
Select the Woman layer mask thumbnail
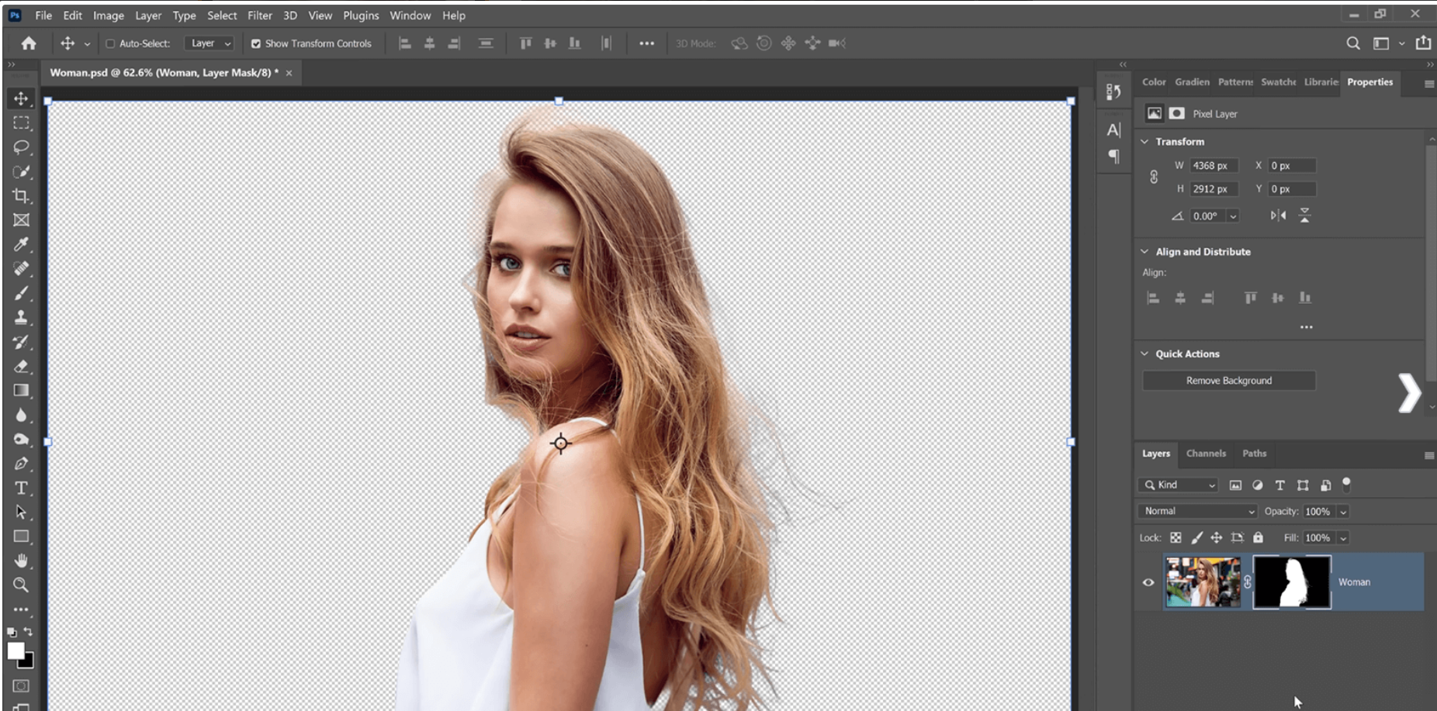pos(1291,582)
